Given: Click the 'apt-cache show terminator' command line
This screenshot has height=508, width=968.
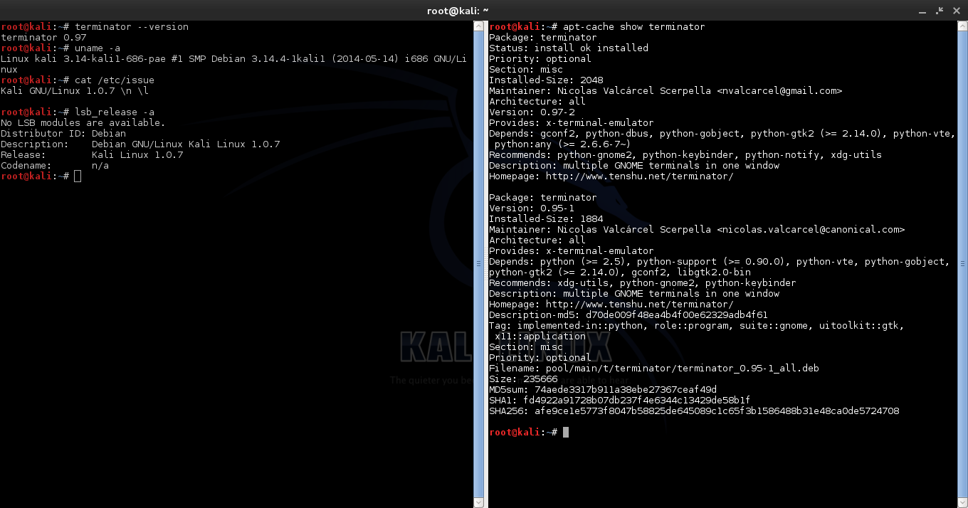Looking at the screenshot, I should (x=597, y=27).
